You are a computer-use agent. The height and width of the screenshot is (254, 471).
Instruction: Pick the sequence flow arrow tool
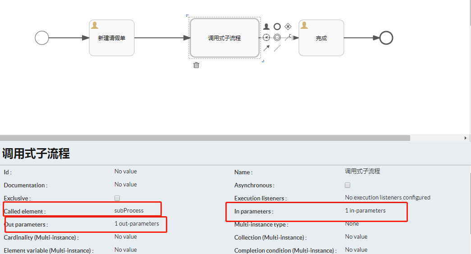(266, 48)
